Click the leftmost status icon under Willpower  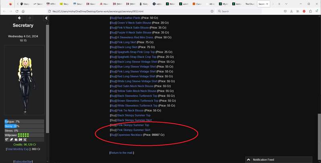pyautogui.click(x=7, y=140)
